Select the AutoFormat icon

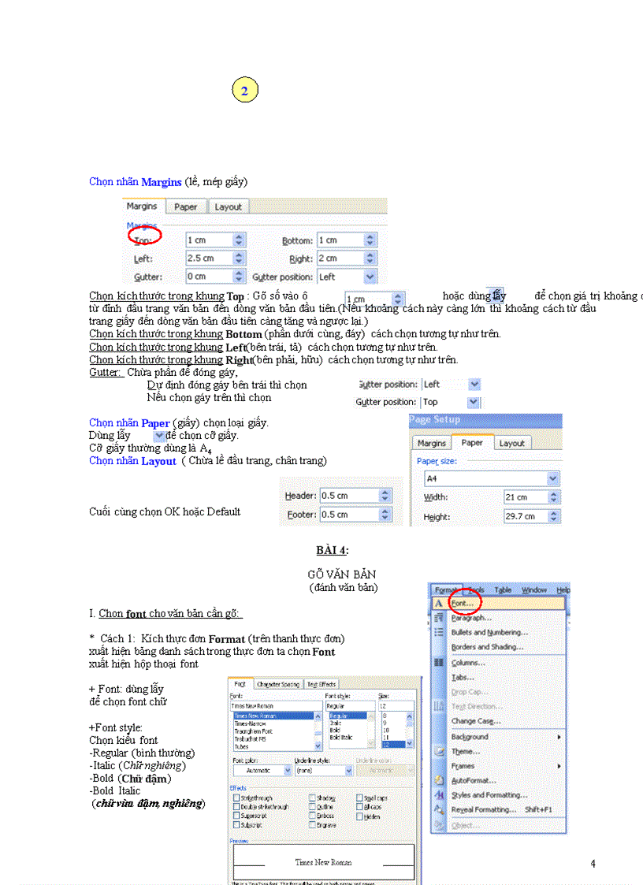[439, 779]
